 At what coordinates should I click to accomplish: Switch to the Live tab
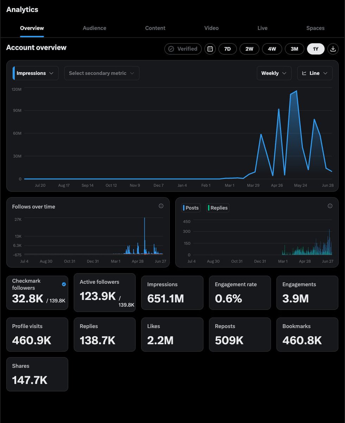click(x=262, y=28)
